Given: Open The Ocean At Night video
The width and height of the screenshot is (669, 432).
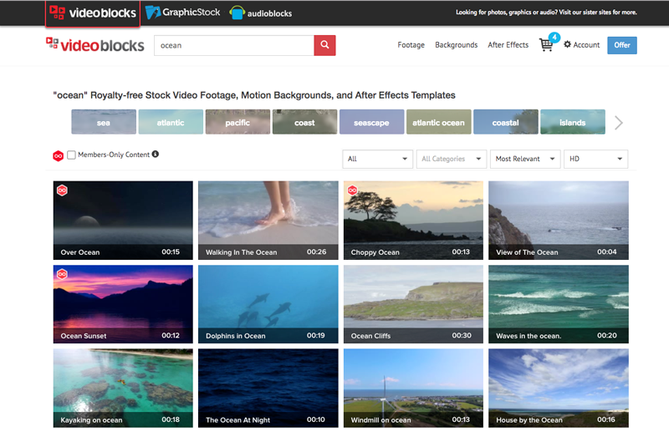Looking at the screenshot, I should coord(268,388).
